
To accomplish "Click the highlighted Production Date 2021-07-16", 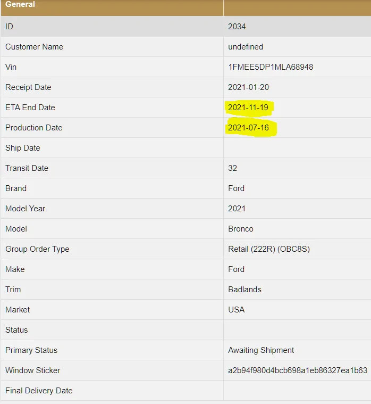I will click(248, 128).
